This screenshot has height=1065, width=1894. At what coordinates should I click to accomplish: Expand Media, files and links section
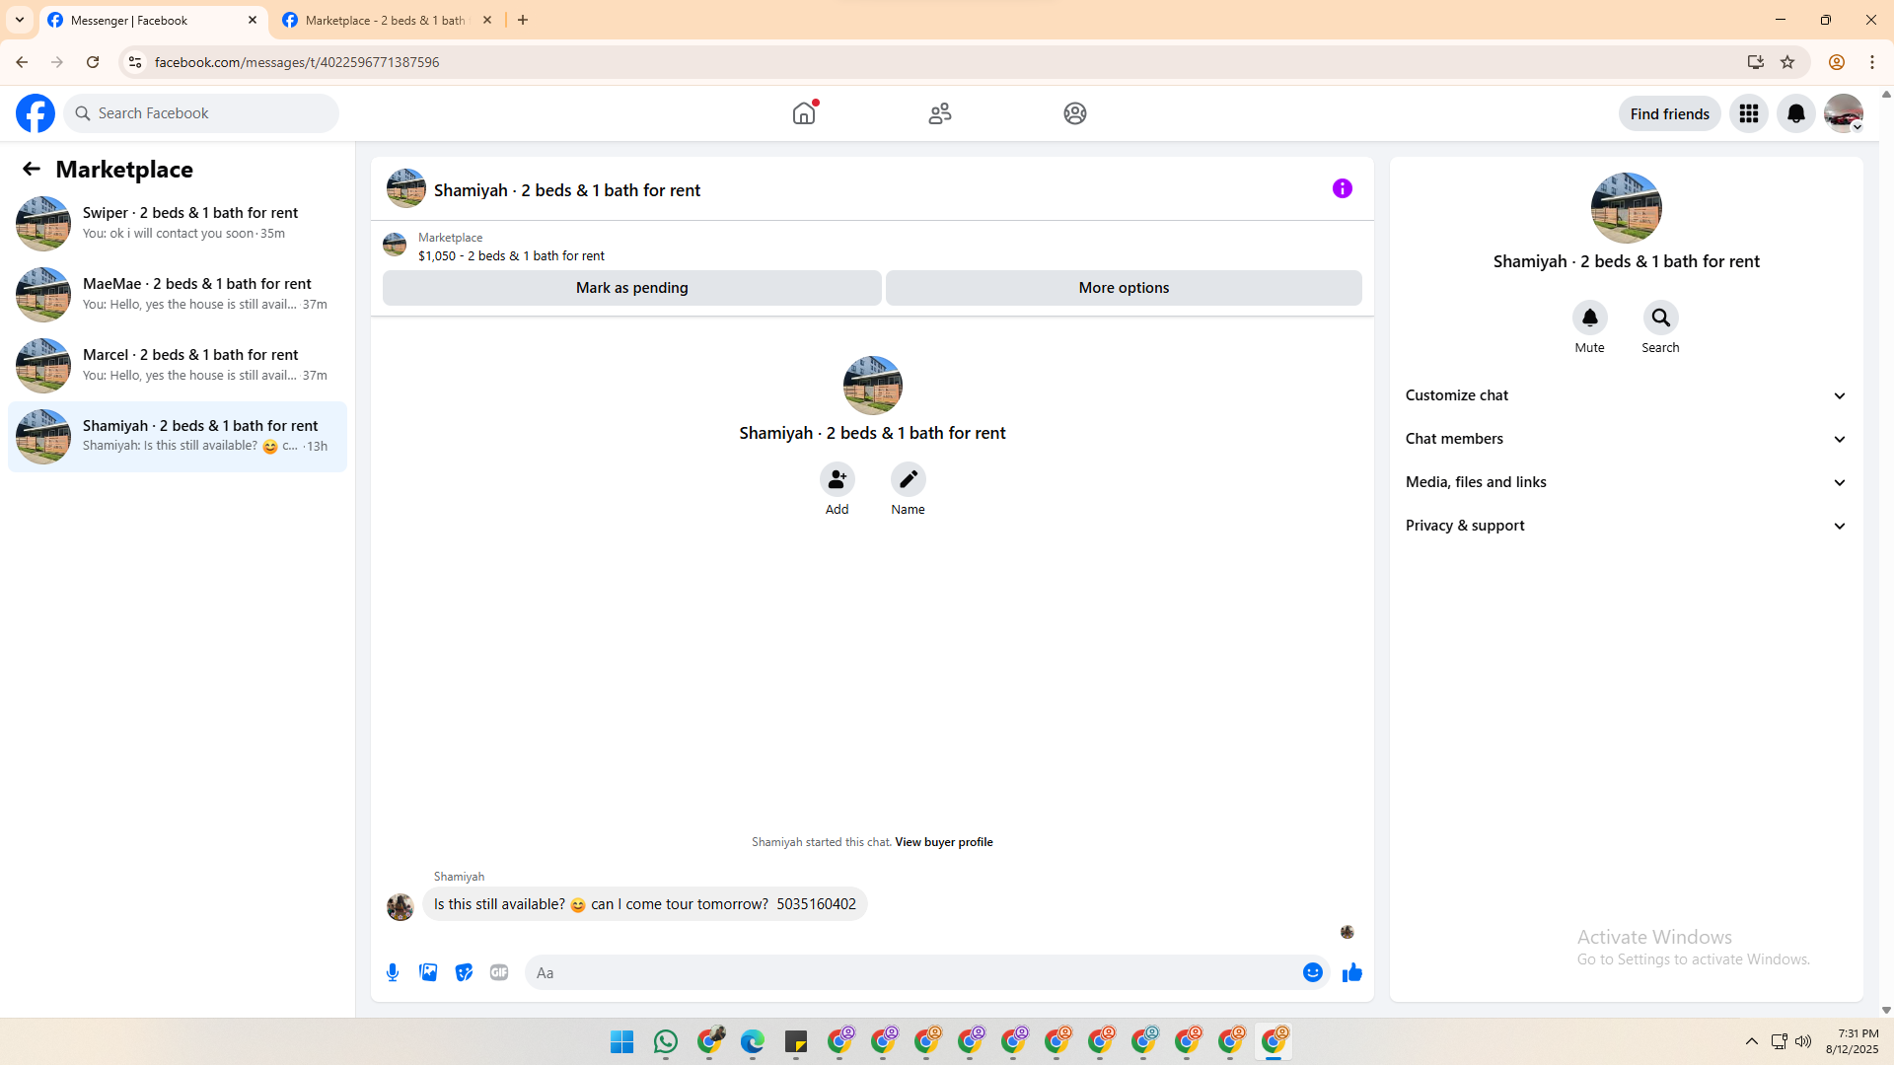(x=1626, y=482)
